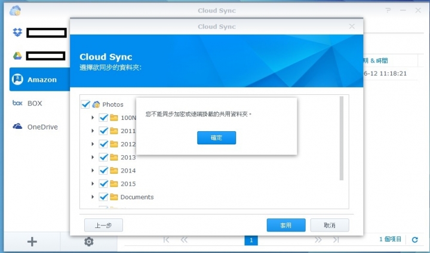This screenshot has width=430, height=253.
Task: Confirm the warning with 確定 button
Action: pos(216,138)
